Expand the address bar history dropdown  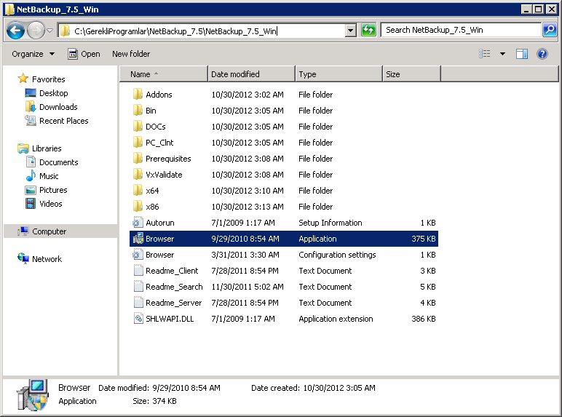coord(351,31)
